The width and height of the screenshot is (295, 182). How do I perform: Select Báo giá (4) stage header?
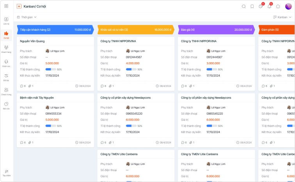pyautogui.click(x=216, y=30)
